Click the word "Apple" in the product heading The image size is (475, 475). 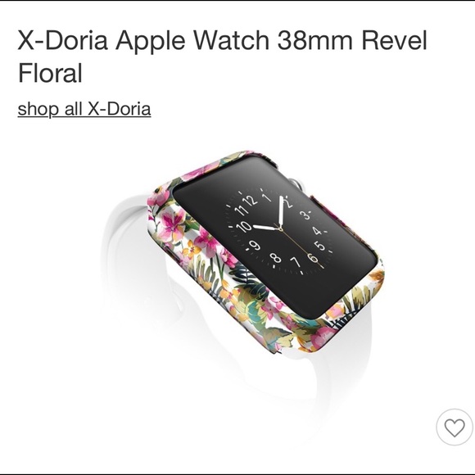[x=150, y=41]
